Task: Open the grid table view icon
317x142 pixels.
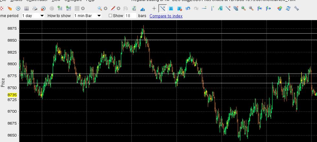Action: [x=27, y=8]
